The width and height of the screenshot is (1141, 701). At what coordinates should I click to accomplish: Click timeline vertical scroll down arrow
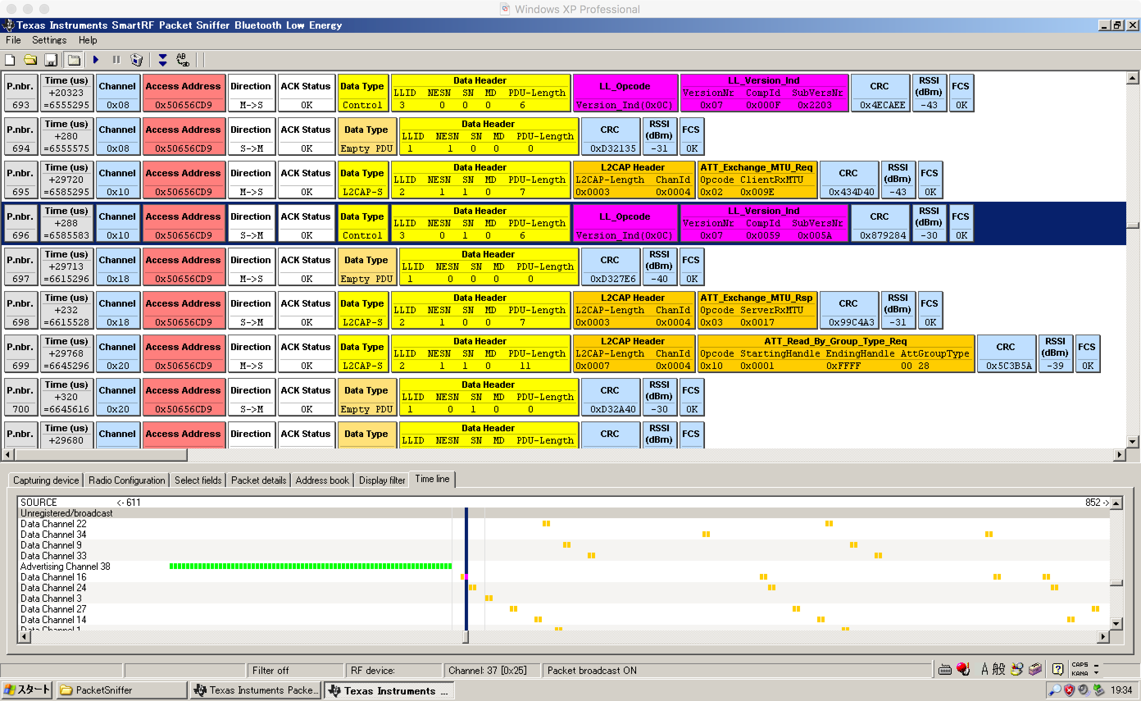pyautogui.click(x=1116, y=624)
